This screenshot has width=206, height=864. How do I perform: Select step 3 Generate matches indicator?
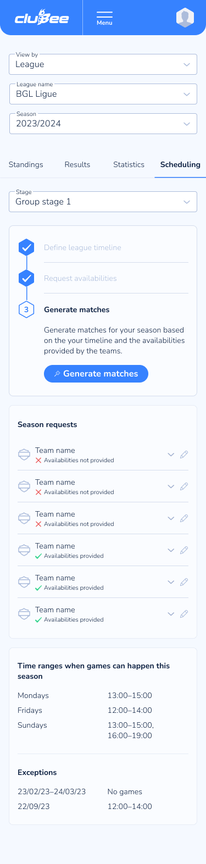pyautogui.click(x=26, y=310)
